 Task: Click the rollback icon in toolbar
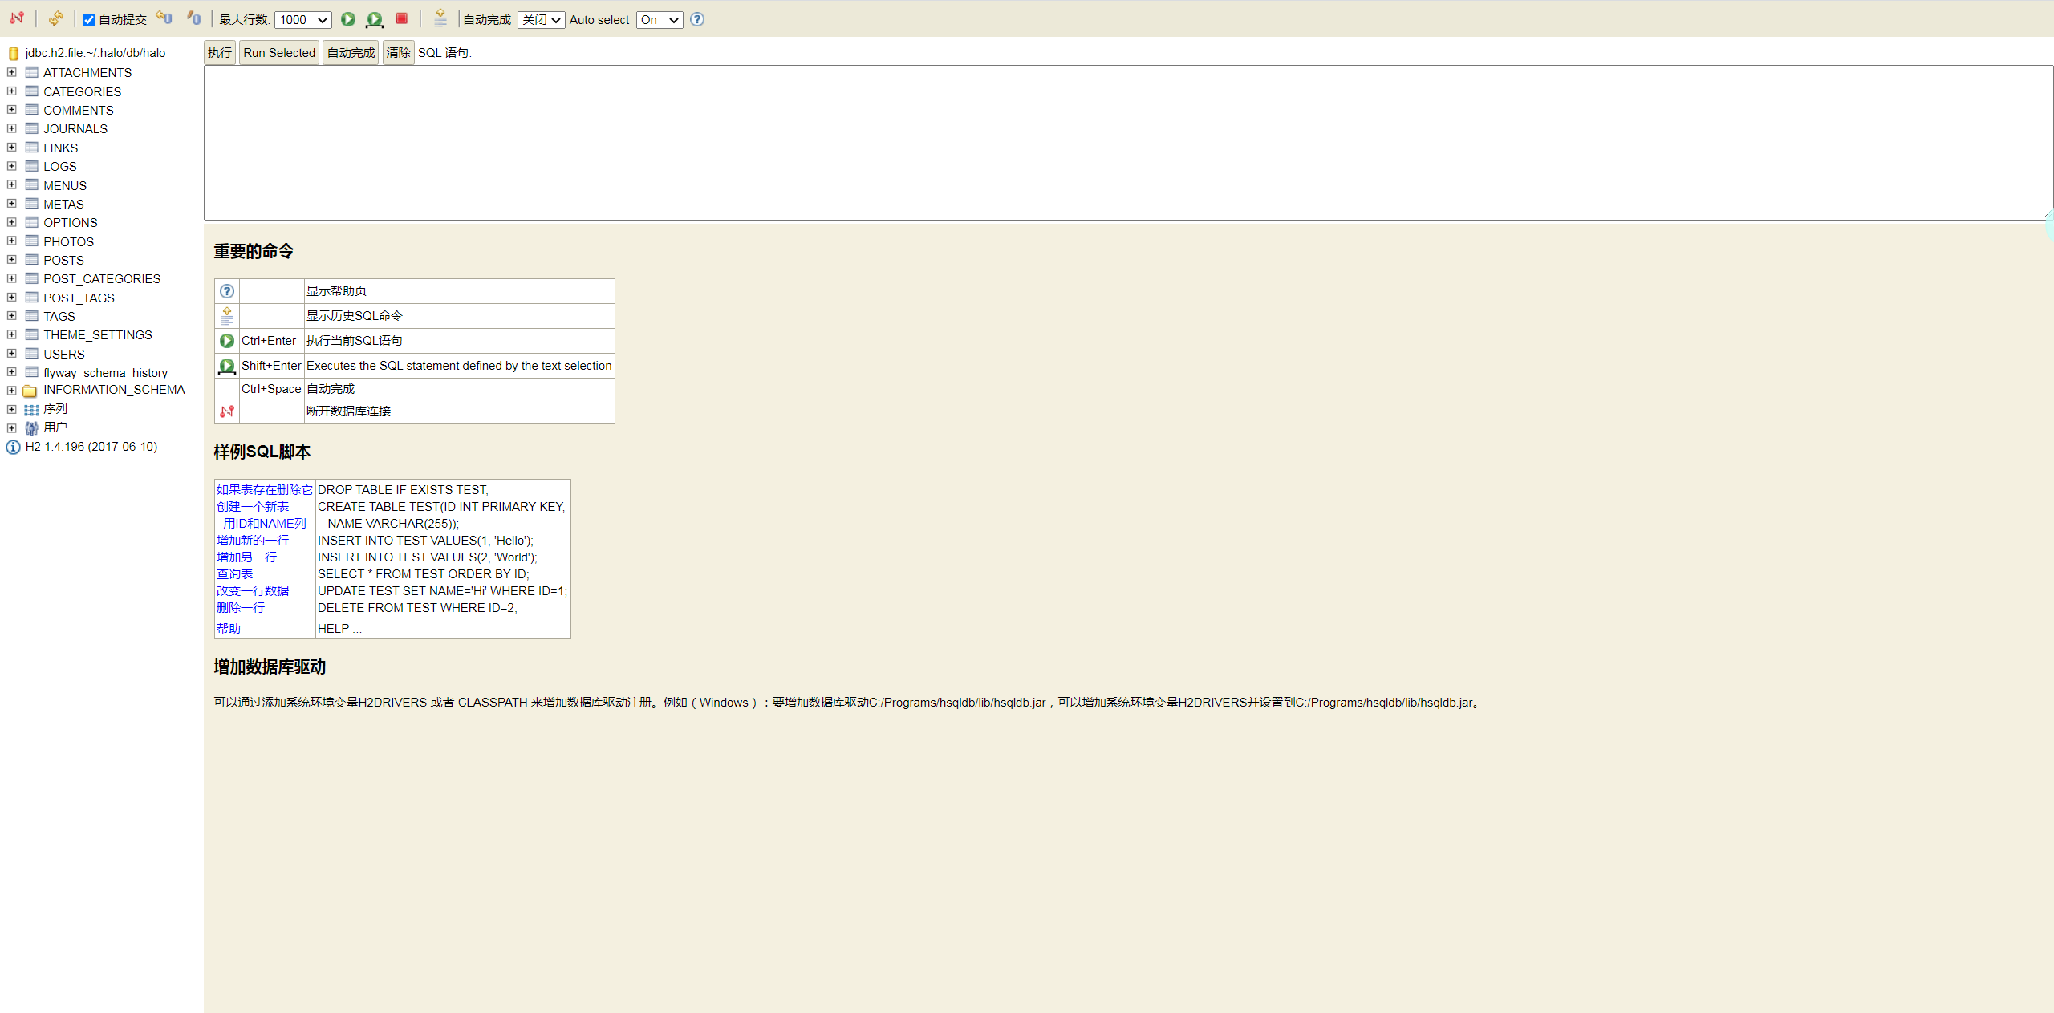[164, 18]
